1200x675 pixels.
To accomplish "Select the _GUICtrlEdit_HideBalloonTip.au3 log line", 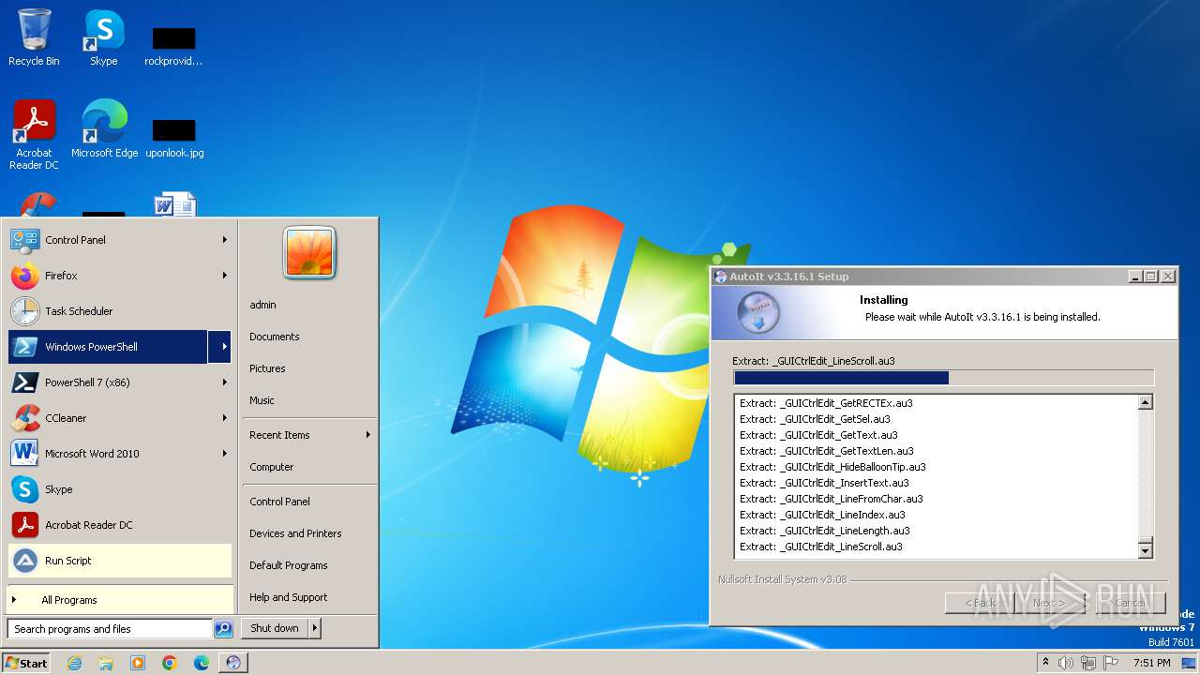I will coord(832,467).
